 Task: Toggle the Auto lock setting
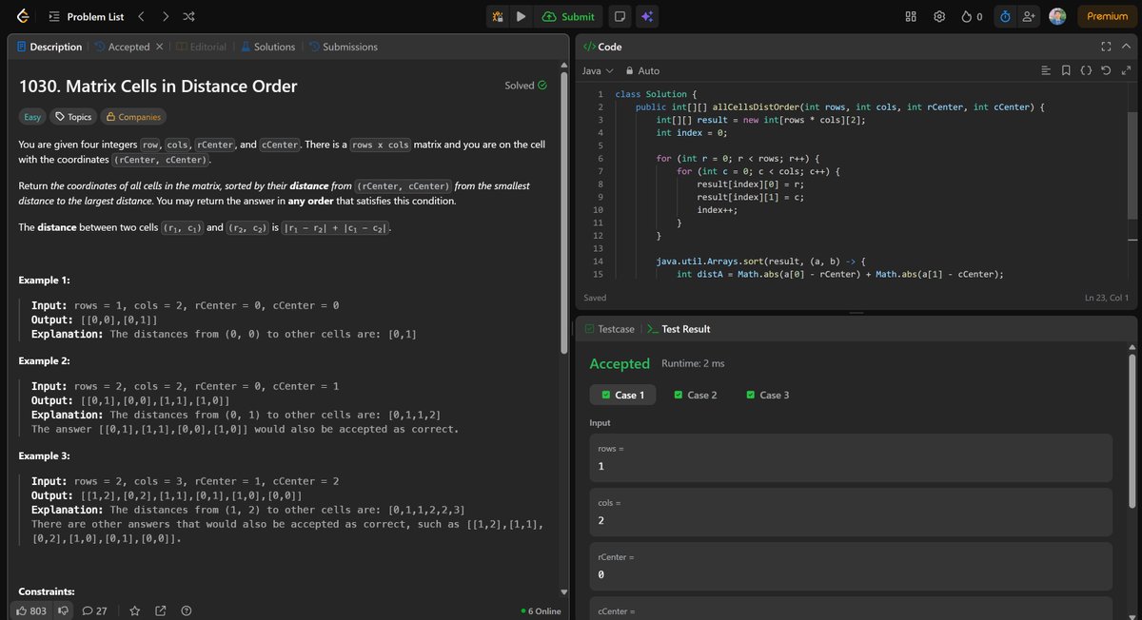pos(642,70)
